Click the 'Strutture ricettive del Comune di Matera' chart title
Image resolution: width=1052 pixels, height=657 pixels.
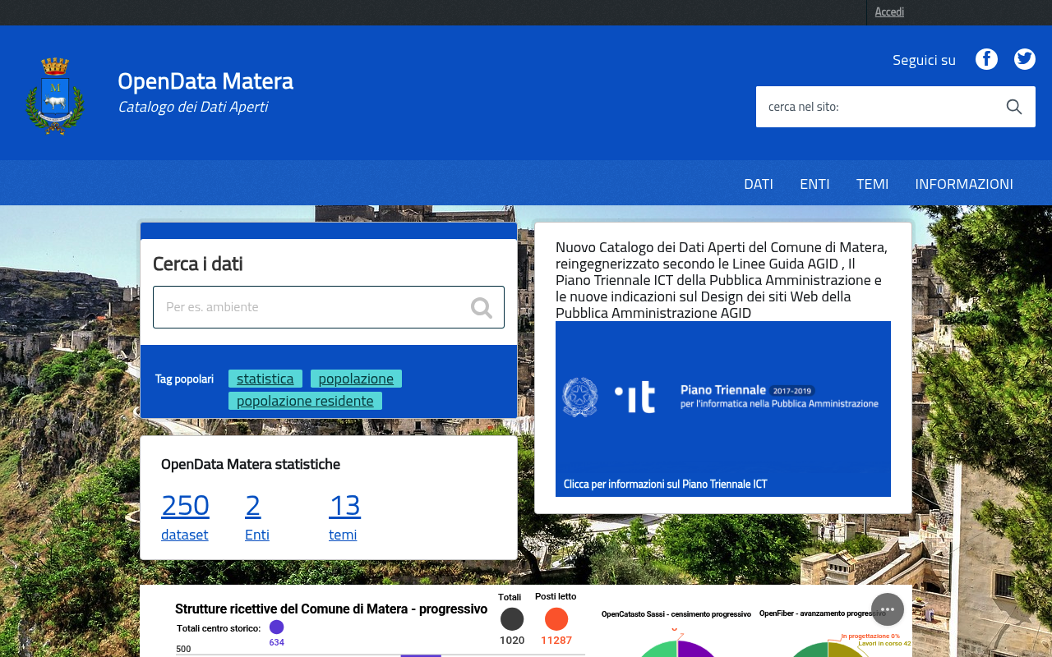coord(331,609)
